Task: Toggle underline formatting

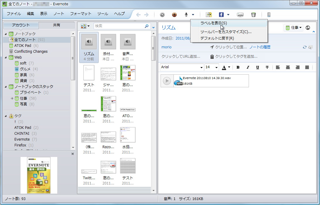Action: pos(257,67)
